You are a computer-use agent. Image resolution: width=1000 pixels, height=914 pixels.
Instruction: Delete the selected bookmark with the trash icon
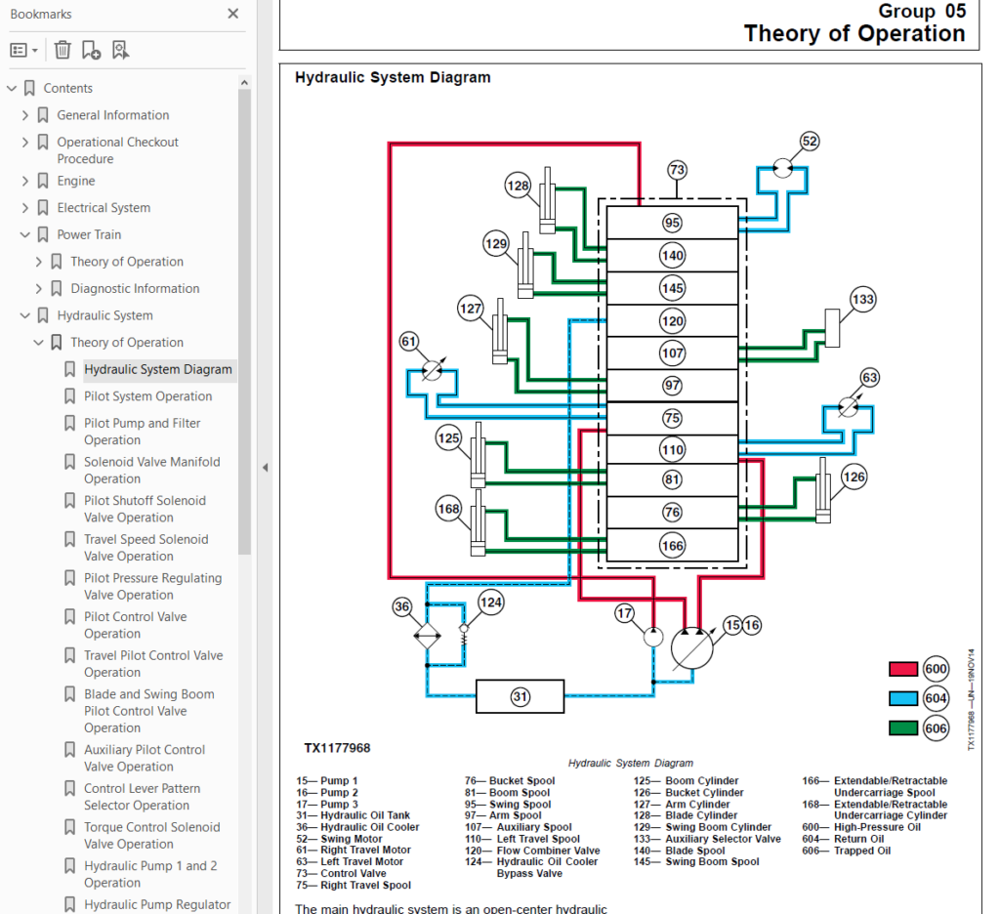click(x=62, y=50)
